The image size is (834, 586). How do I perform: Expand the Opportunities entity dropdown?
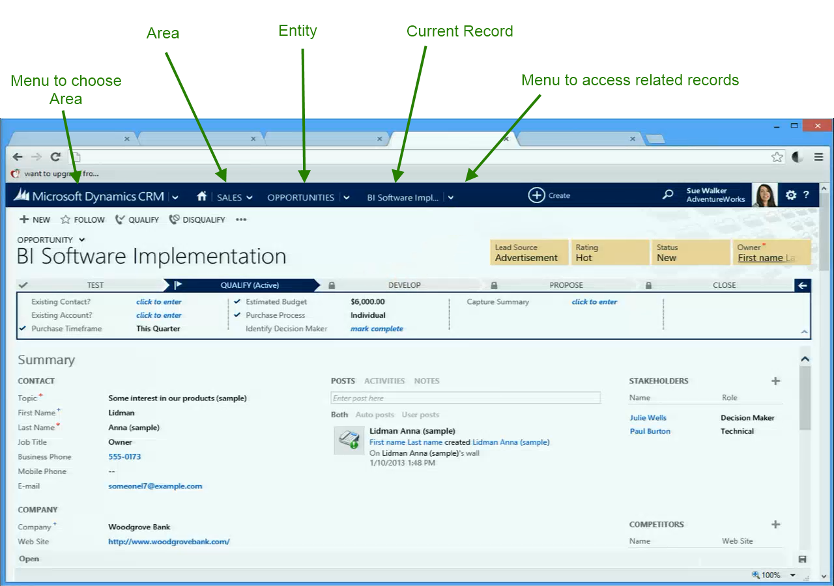point(347,197)
